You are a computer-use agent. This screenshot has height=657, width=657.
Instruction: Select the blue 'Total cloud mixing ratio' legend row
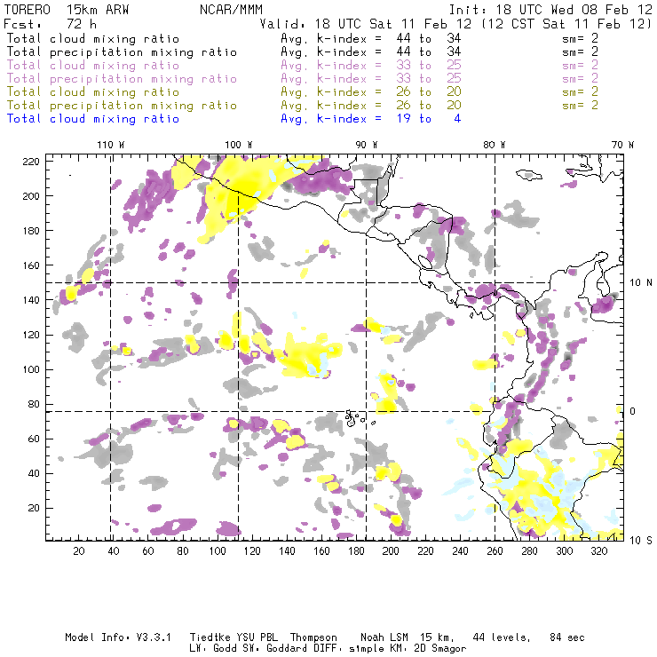pos(234,119)
